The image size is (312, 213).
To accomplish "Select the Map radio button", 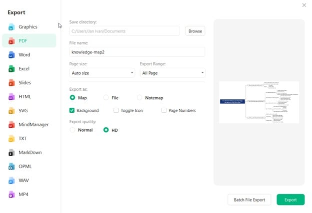I will pos(72,97).
